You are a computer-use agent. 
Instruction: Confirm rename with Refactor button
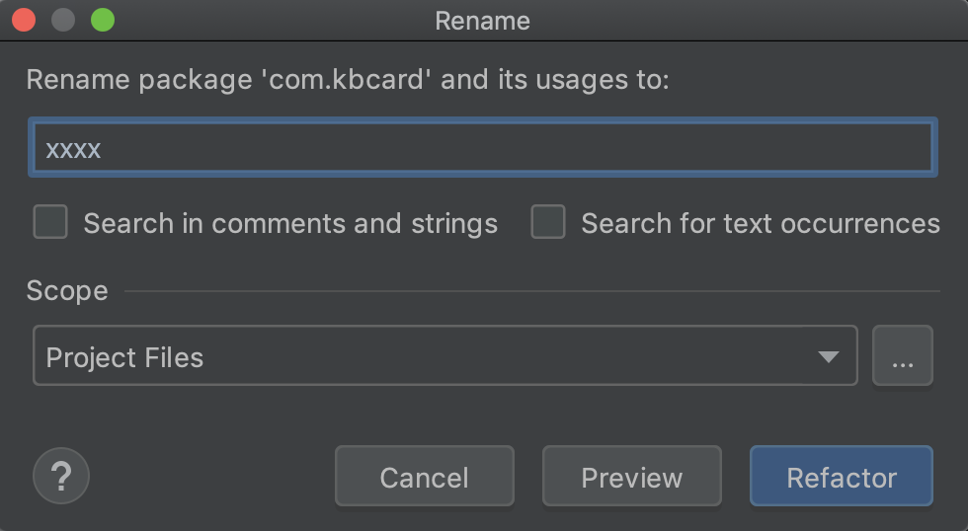[842, 476]
